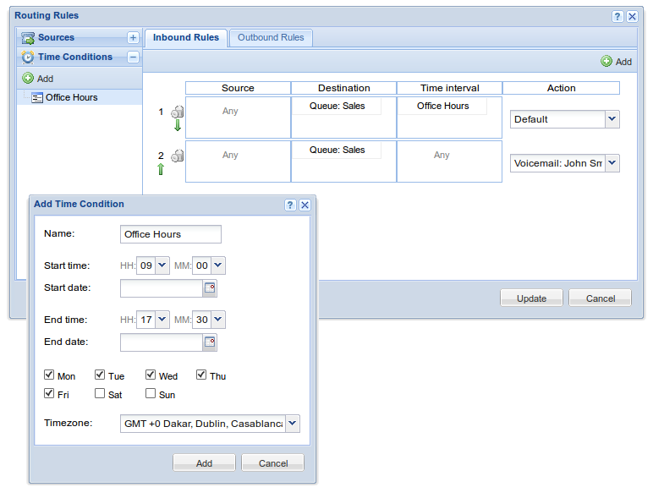653x498 pixels.
Task: Click rule 2 Source cell showing Any
Action: coord(238,161)
